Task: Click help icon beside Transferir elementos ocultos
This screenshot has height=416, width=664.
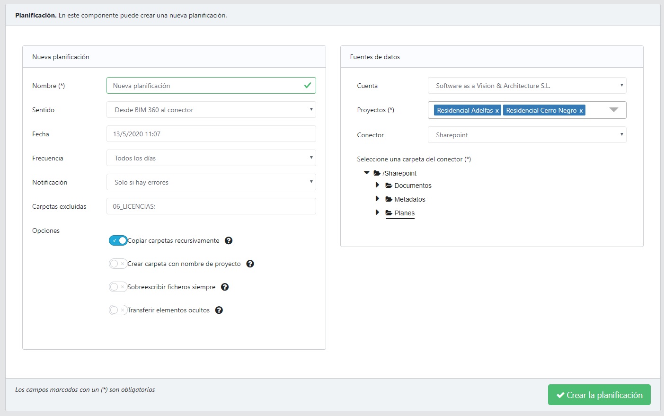Action: (219, 310)
